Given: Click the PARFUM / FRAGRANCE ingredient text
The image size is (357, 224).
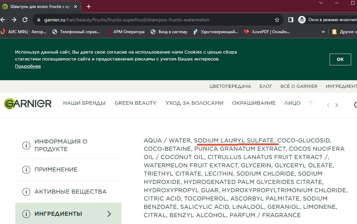Looking at the screenshot, I should [265, 215].
